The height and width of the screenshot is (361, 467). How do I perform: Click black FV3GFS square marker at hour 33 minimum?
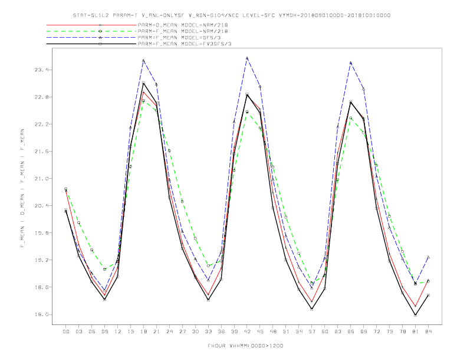tap(208, 300)
